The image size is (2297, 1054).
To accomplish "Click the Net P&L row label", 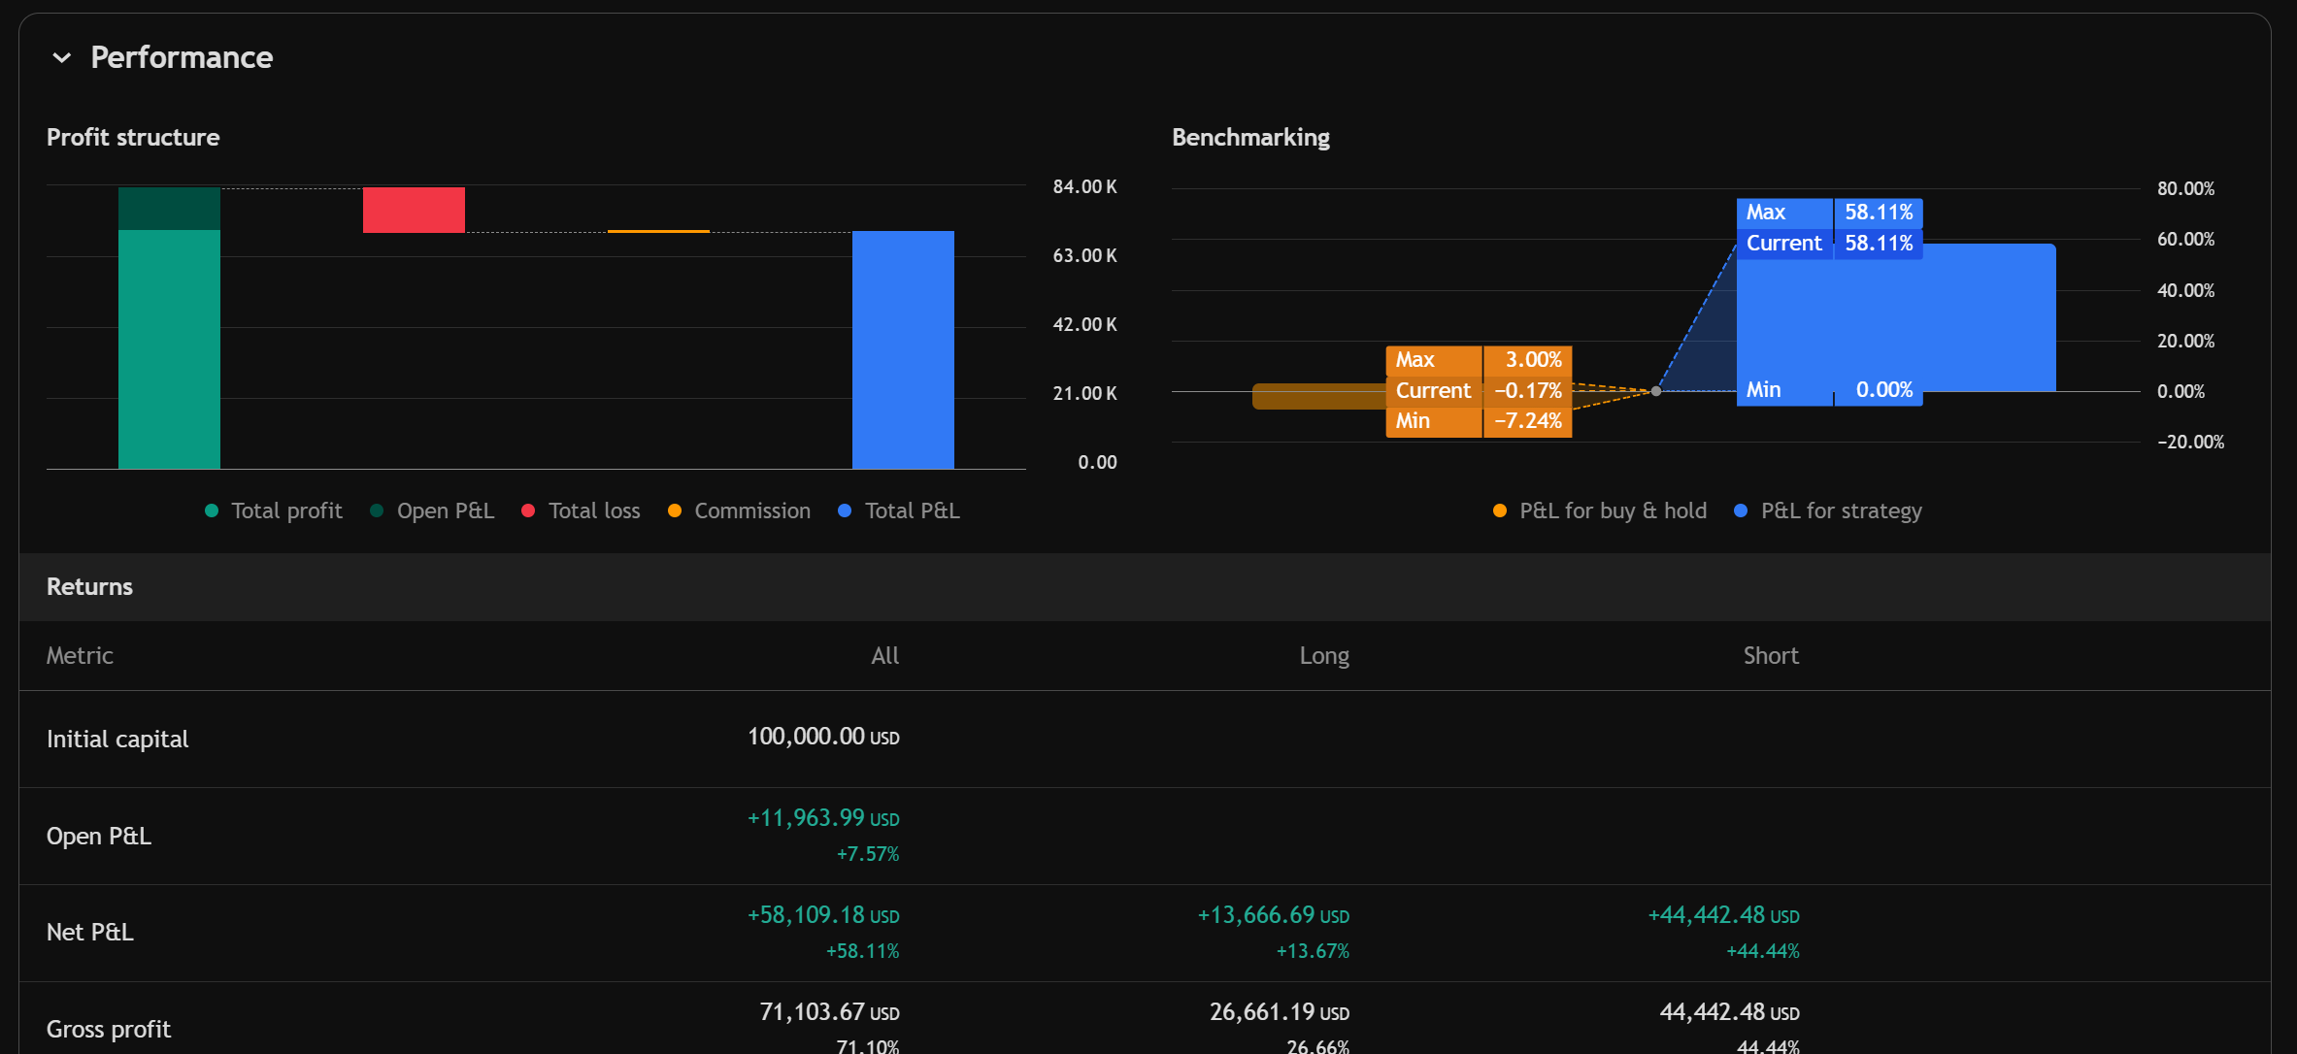I will 90,933.
